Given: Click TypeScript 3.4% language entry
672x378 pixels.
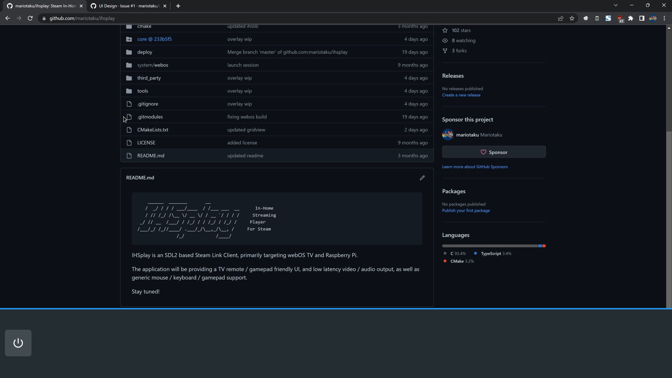Looking at the screenshot, I should 492,254.
